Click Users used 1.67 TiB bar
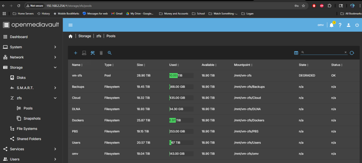This screenshot has height=163, width=362. click(x=181, y=143)
